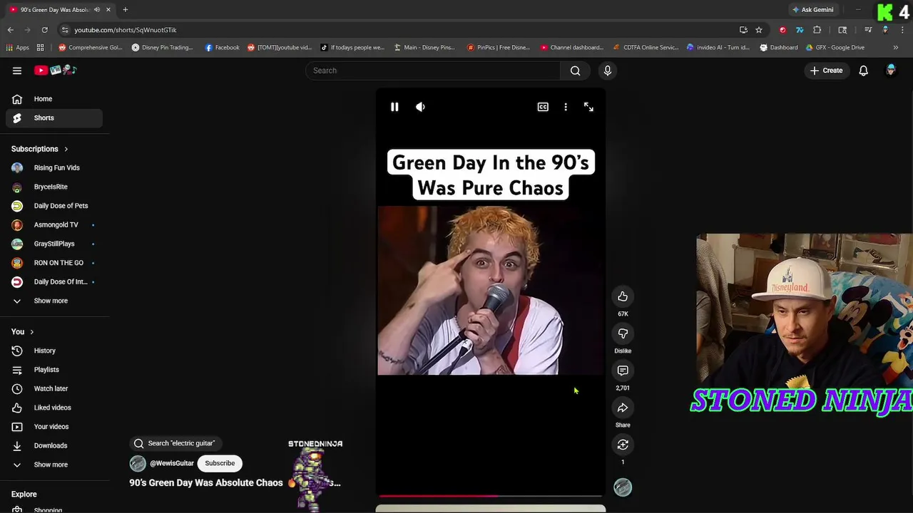
Task: Open the short's three-dot more options menu
Action: tap(566, 107)
